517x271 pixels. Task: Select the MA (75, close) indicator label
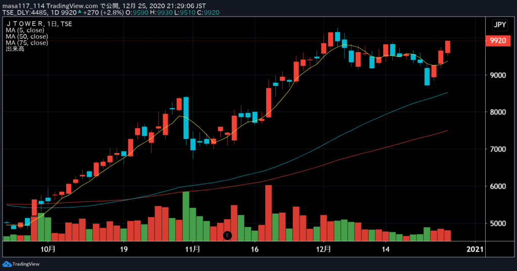point(27,43)
